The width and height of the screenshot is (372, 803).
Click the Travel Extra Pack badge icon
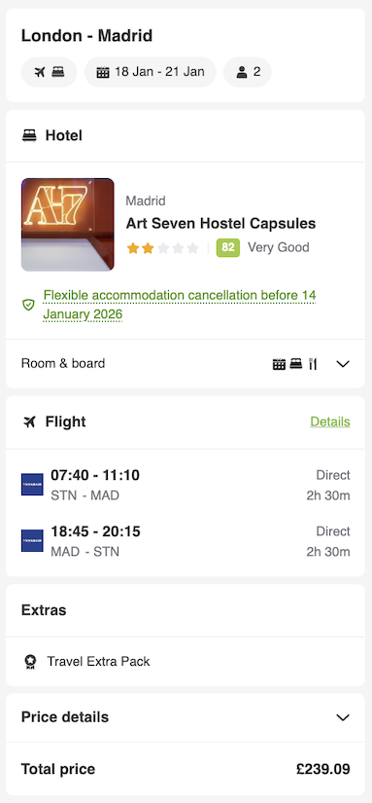tap(30, 662)
